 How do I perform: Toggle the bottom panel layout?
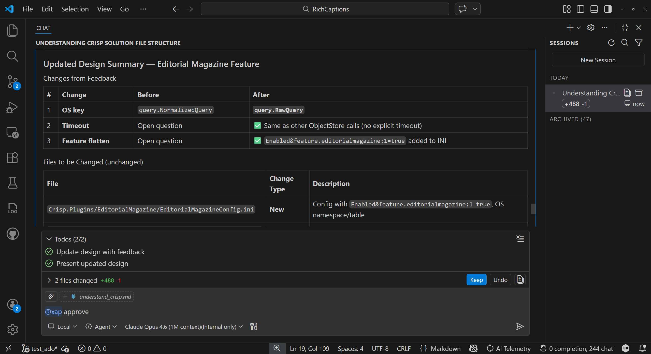(x=594, y=9)
